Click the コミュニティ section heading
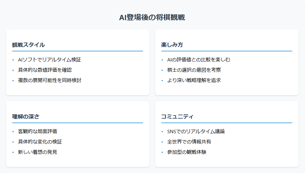The width and height of the screenshot is (305, 173). pyautogui.click(x=177, y=116)
